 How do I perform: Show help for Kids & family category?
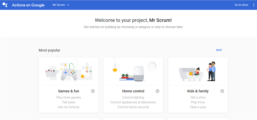(x=222, y=91)
